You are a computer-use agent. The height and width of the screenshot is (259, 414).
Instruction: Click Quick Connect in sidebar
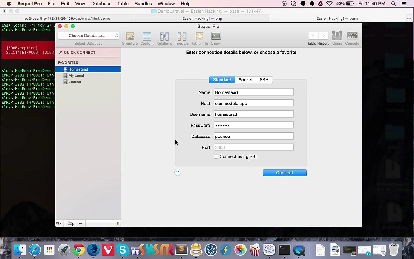point(79,52)
